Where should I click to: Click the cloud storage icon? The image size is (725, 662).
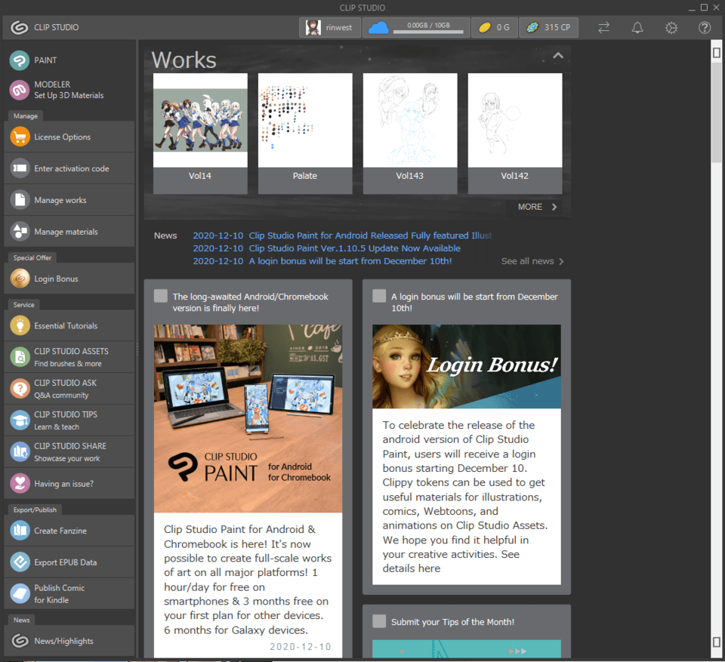[378, 28]
